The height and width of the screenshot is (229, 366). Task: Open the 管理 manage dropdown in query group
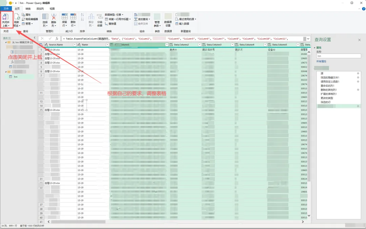27,24
